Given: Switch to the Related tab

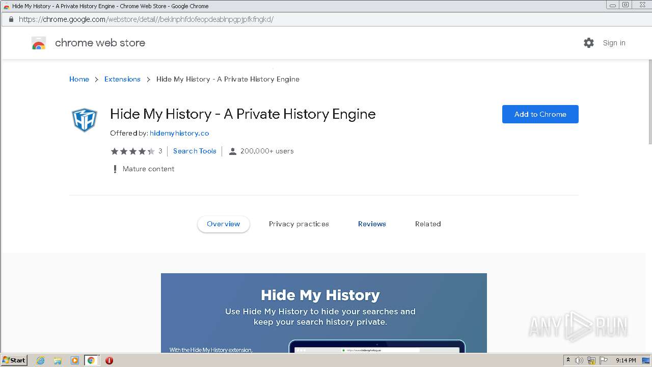Looking at the screenshot, I should 428,224.
